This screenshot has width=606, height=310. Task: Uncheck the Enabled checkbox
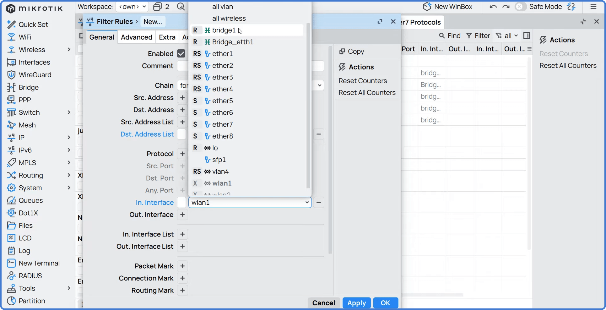(x=181, y=54)
